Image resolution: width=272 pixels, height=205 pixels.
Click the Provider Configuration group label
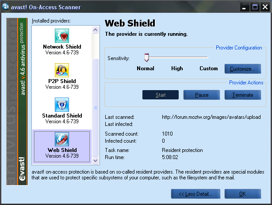point(239,48)
